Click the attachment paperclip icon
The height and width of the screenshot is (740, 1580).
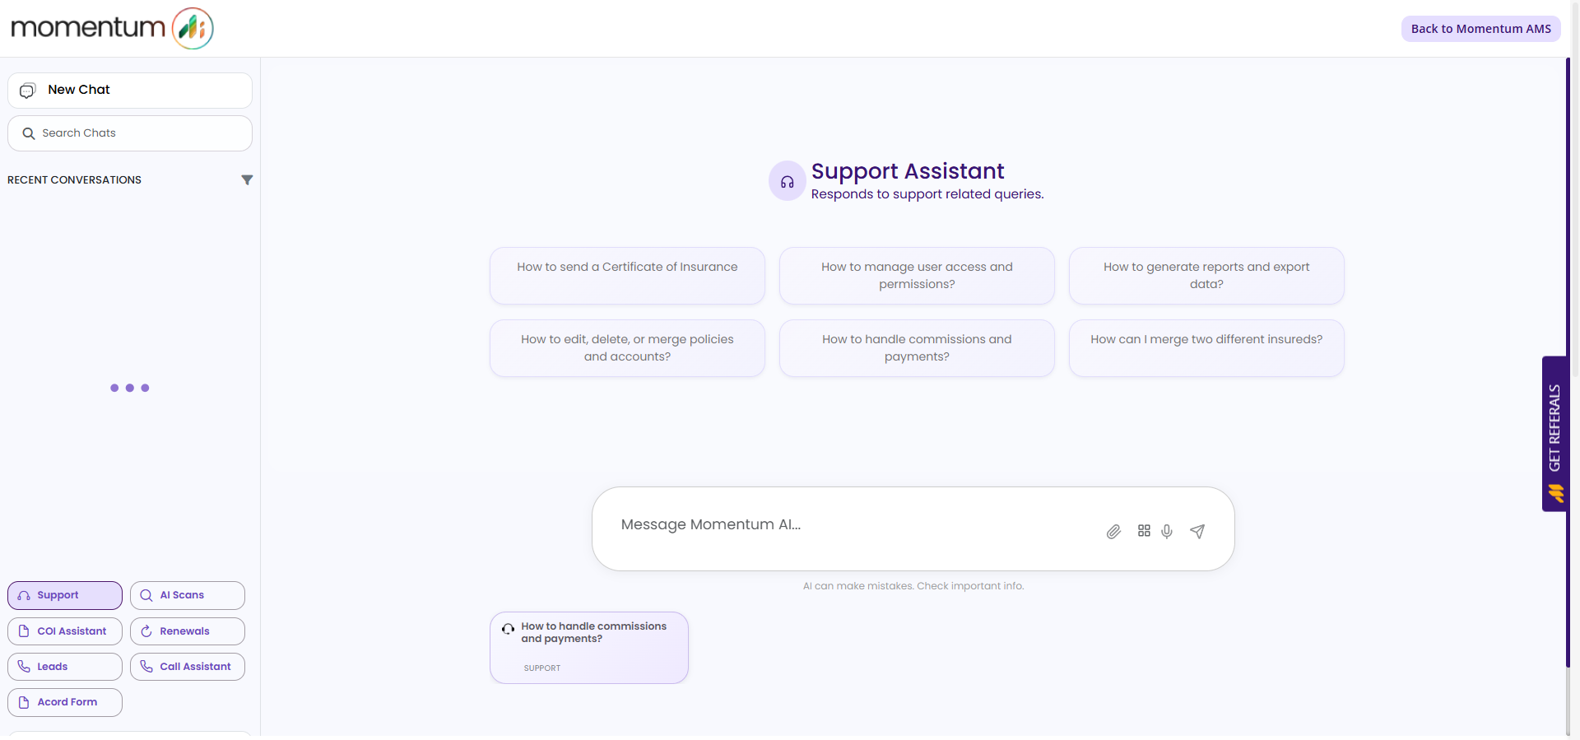click(x=1113, y=532)
